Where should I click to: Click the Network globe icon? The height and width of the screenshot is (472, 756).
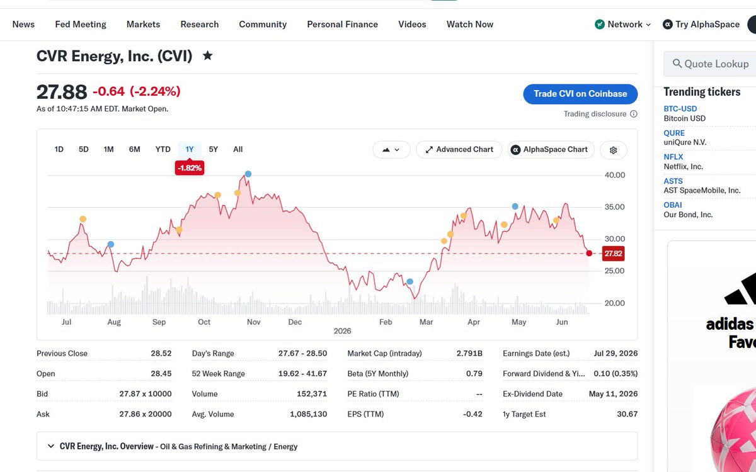point(600,25)
